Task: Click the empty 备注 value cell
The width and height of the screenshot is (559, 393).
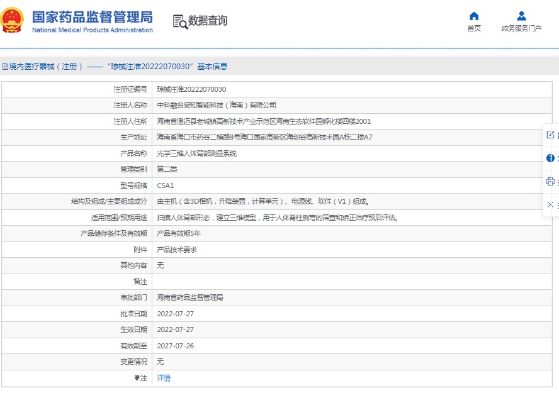Action: 352,282
